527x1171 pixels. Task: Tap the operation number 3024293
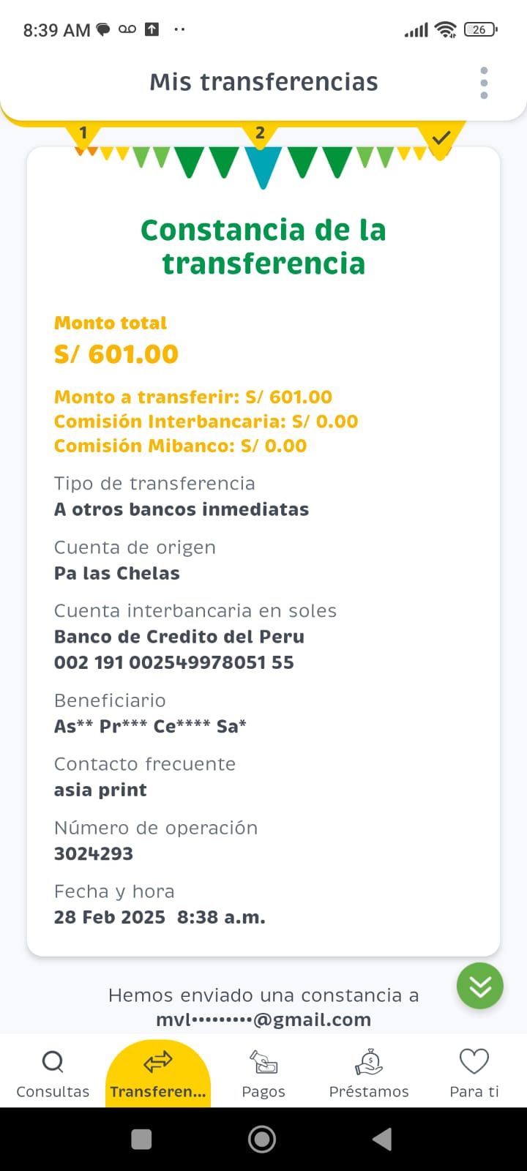click(94, 853)
